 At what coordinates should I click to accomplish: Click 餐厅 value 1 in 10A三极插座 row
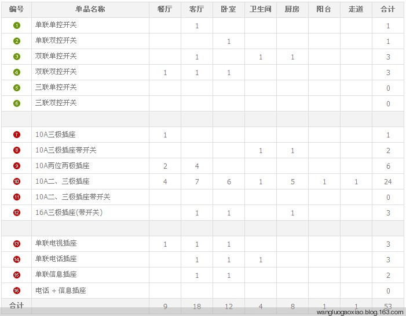click(x=165, y=135)
